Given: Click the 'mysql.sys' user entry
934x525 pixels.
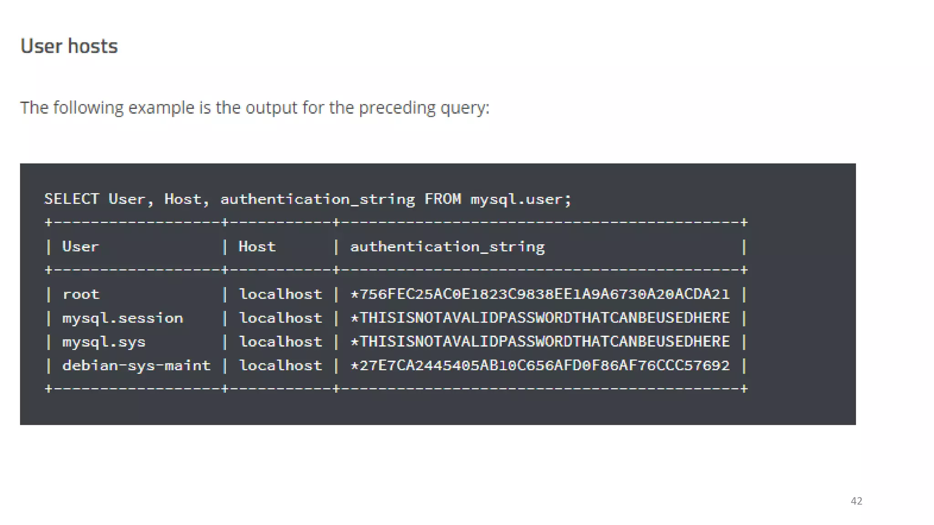Looking at the screenshot, I should click(104, 342).
